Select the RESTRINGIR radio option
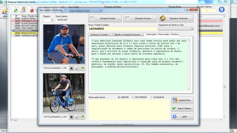 pyautogui.click(x=133, y=98)
